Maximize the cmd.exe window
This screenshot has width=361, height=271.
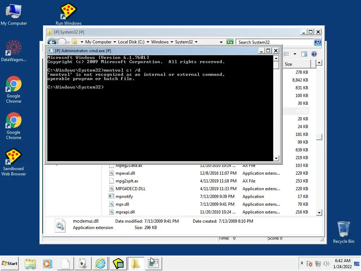coord(268,50)
